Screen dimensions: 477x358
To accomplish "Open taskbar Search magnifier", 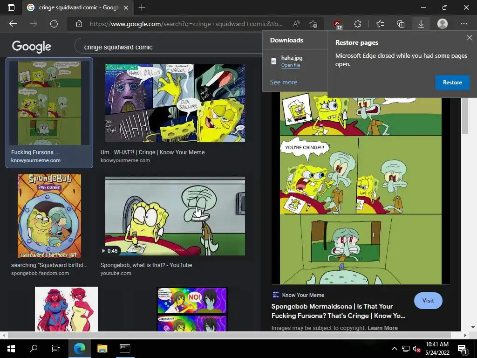I will click(x=34, y=348).
